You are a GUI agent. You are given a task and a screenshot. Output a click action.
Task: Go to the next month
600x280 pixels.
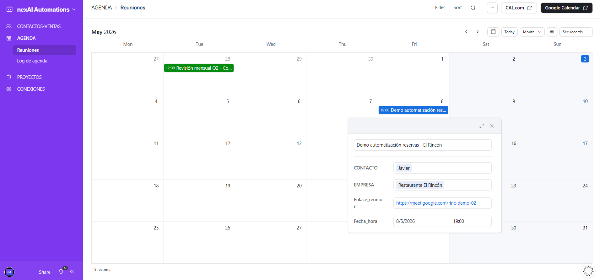coord(477,32)
